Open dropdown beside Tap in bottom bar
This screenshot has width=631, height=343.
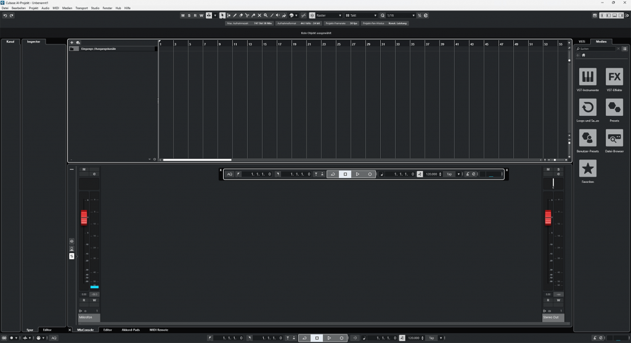pyautogui.click(x=441, y=338)
